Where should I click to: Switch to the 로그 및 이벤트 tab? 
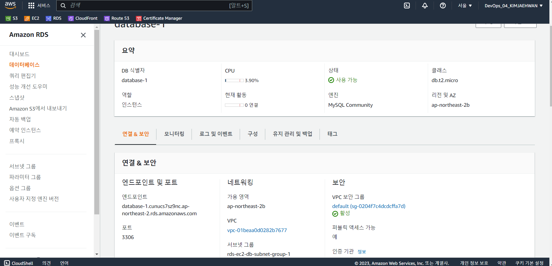[216, 134]
